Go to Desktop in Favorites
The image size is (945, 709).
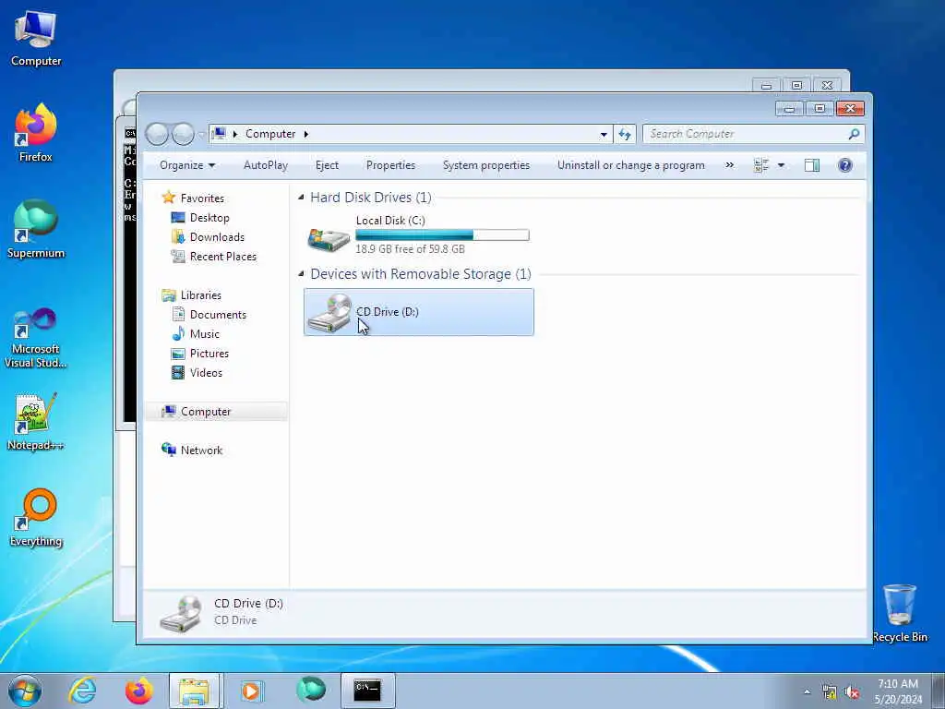click(x=209, y=218)
